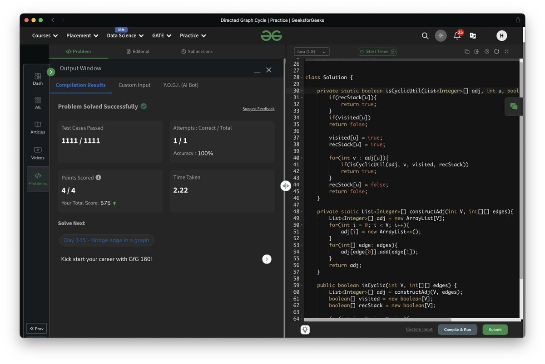
Task: Close the Output Window
Action: coord(269,70)
